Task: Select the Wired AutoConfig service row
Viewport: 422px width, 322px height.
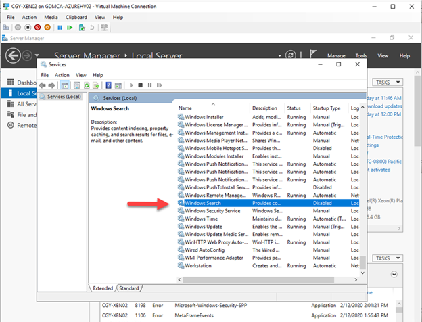Action: point(268,250)
